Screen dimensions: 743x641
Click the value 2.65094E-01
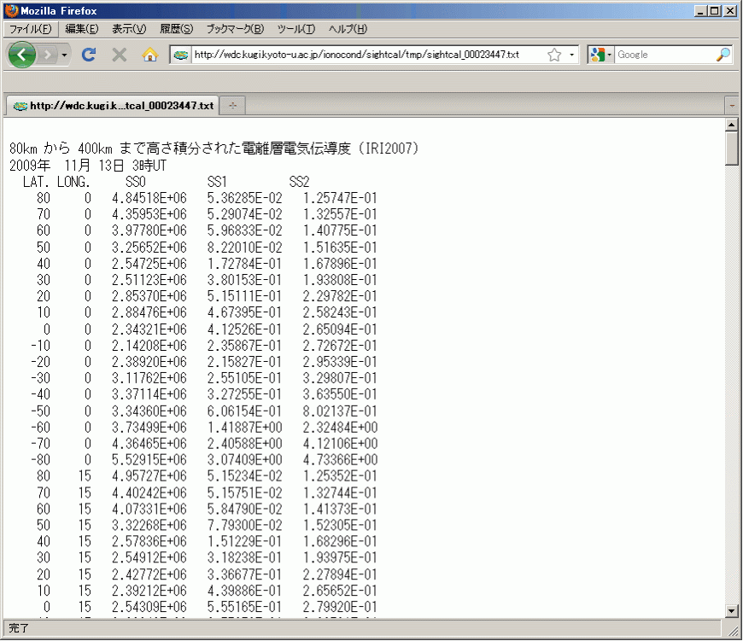pos(340,329)
